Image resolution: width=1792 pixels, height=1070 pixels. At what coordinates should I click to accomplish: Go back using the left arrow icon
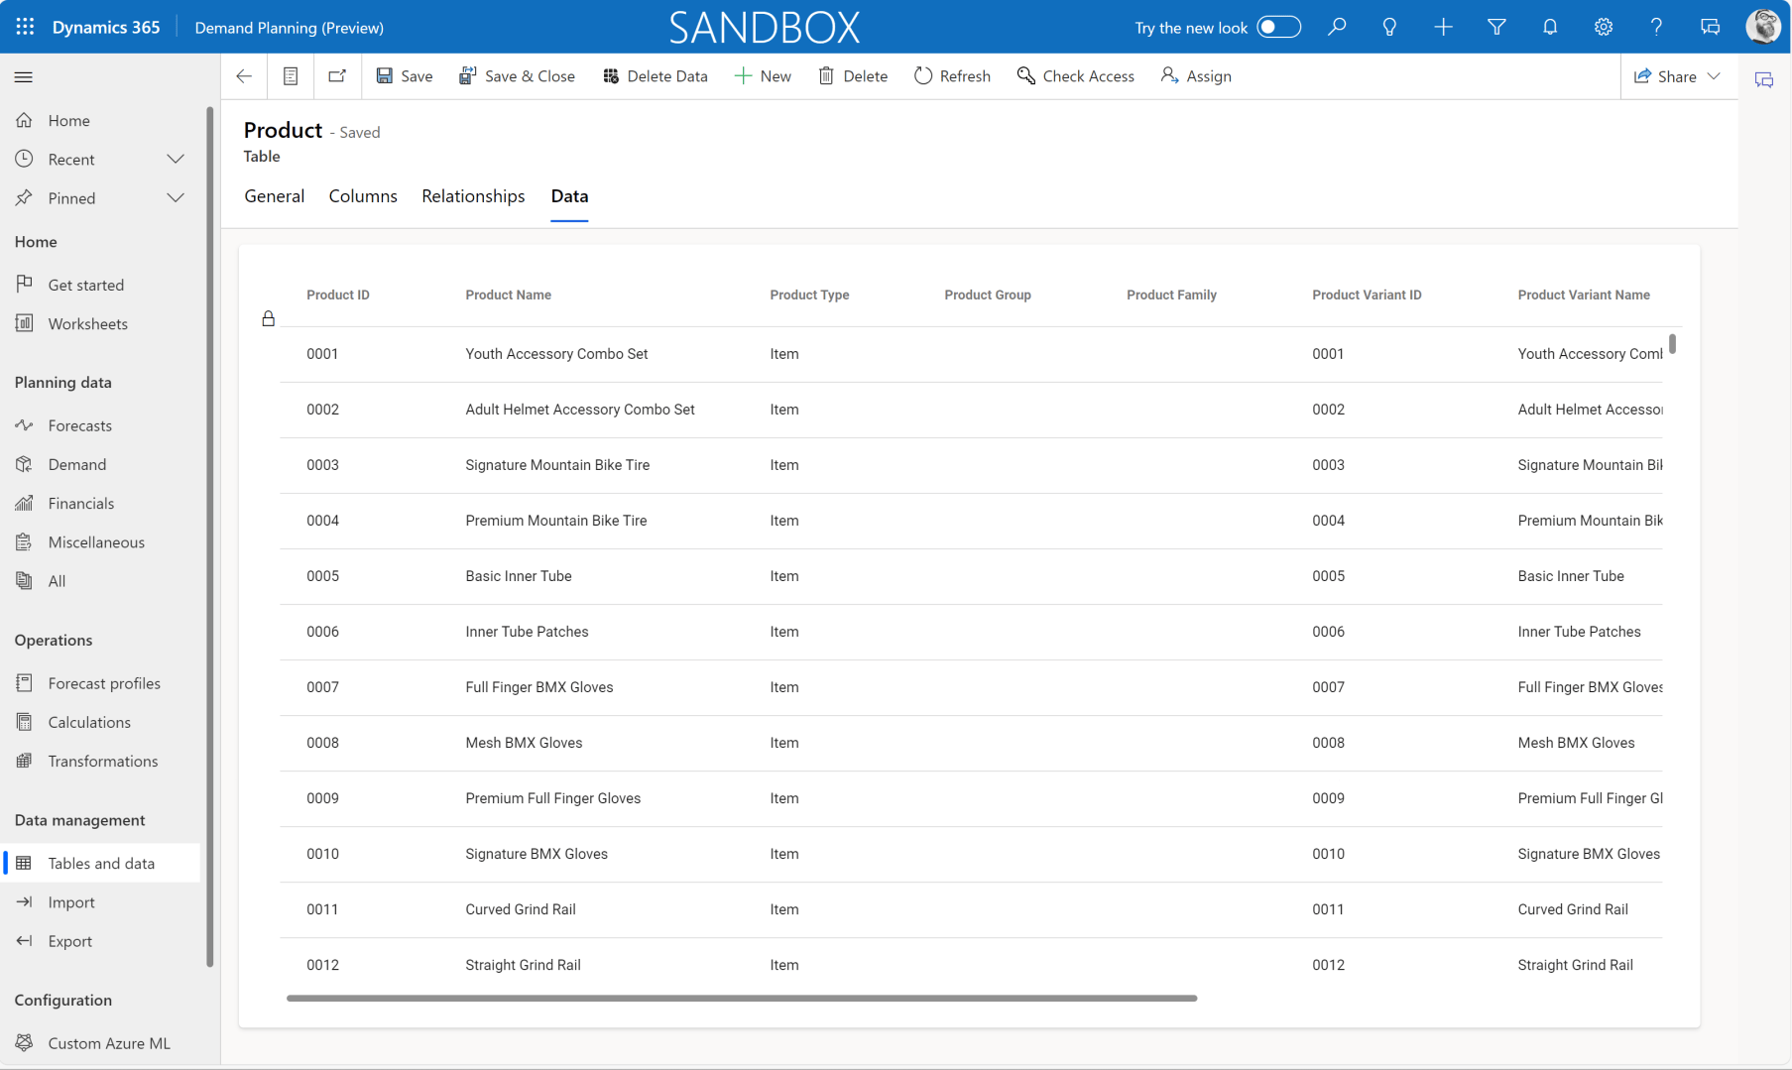pyautogui.click(x=244, y=76)
